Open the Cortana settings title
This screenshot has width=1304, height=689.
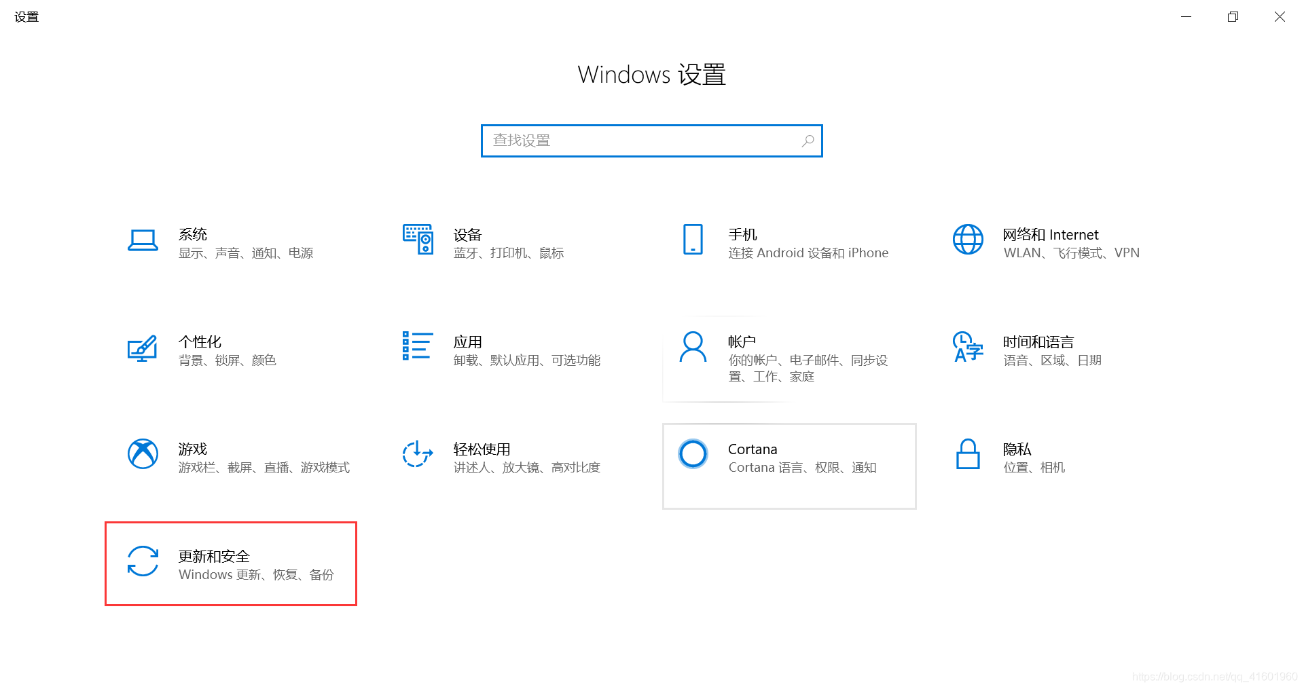click(753, 449)
